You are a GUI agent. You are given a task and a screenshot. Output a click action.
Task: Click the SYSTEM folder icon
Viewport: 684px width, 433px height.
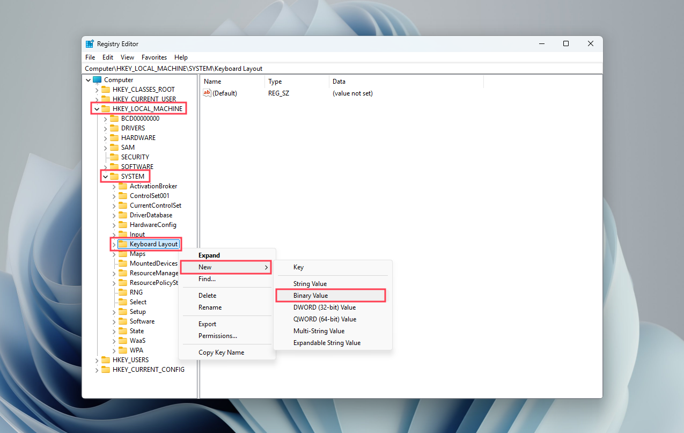pyautogui.click(x=114, y=177)
